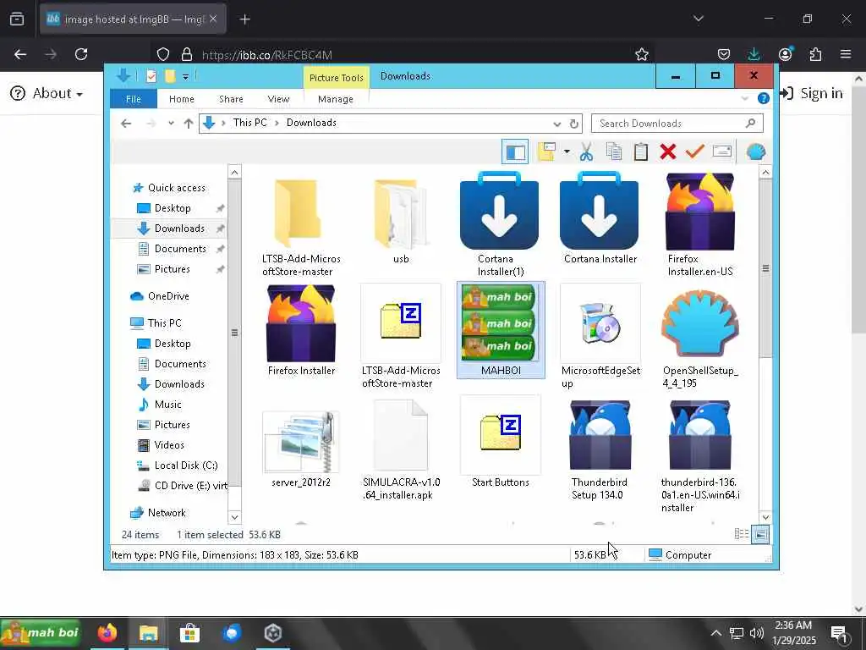Select the Firefox Installer file
The image size is (866, 650).
coord(301,331)
